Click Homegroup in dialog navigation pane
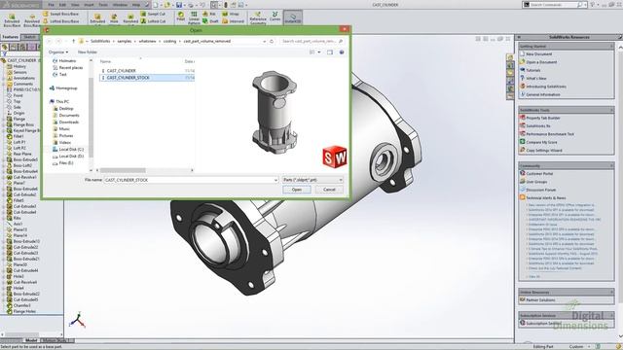The width and height of the screenshot is (623, 350). coord(66,88)
